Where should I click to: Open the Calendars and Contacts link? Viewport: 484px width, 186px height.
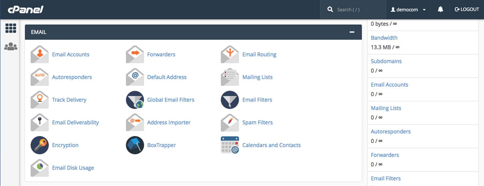click(x=271, y=145)
